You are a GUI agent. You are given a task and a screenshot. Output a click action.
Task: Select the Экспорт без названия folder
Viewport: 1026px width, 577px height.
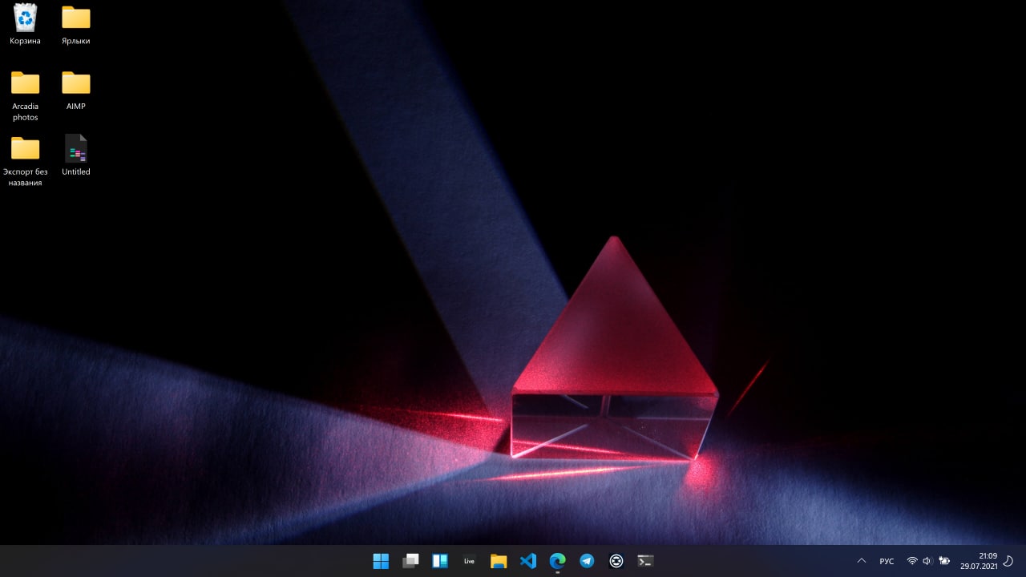25,161
